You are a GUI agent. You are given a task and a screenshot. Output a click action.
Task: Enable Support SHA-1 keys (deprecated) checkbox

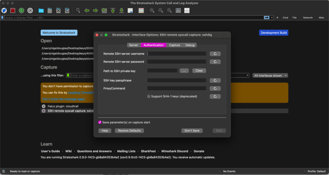(149, 96)
